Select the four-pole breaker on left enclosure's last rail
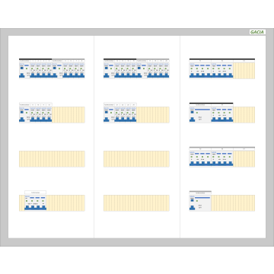 [36, 203]
